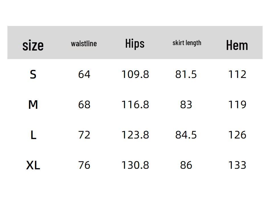Click waistline value 64
The width and height of the screenshot is (270, 203).
pyautogui.click(x=84, y=75)
